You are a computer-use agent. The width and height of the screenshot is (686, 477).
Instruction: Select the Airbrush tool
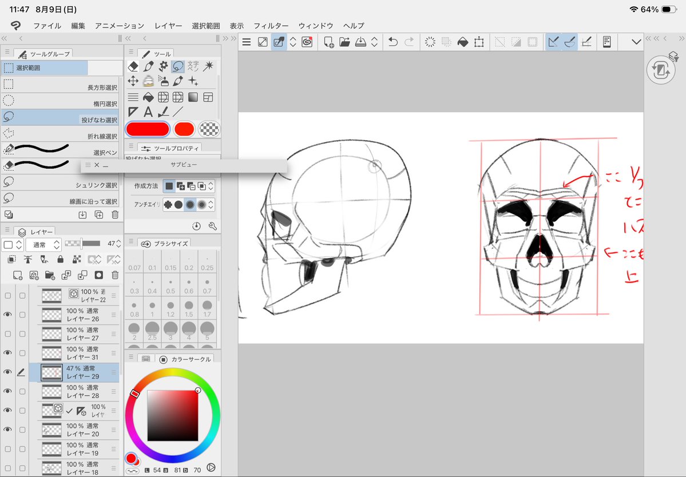(x=163, y=81)
